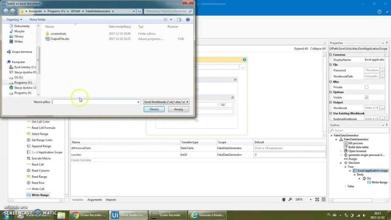Sort files by the Nazwa column header

click(x=49, y=27)
